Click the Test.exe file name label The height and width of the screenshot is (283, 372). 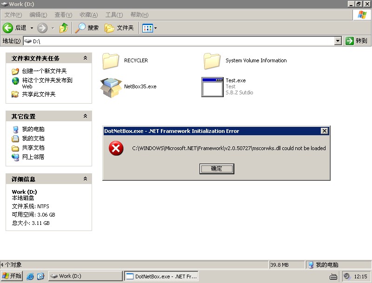[236, 80]
